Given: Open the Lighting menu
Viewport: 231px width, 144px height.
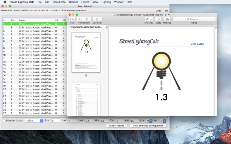Looking at the screenshot, I should coord(106,2).
